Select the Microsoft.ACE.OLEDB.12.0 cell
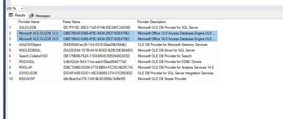Screen dimensions: 283x119 tap(39, 33)
